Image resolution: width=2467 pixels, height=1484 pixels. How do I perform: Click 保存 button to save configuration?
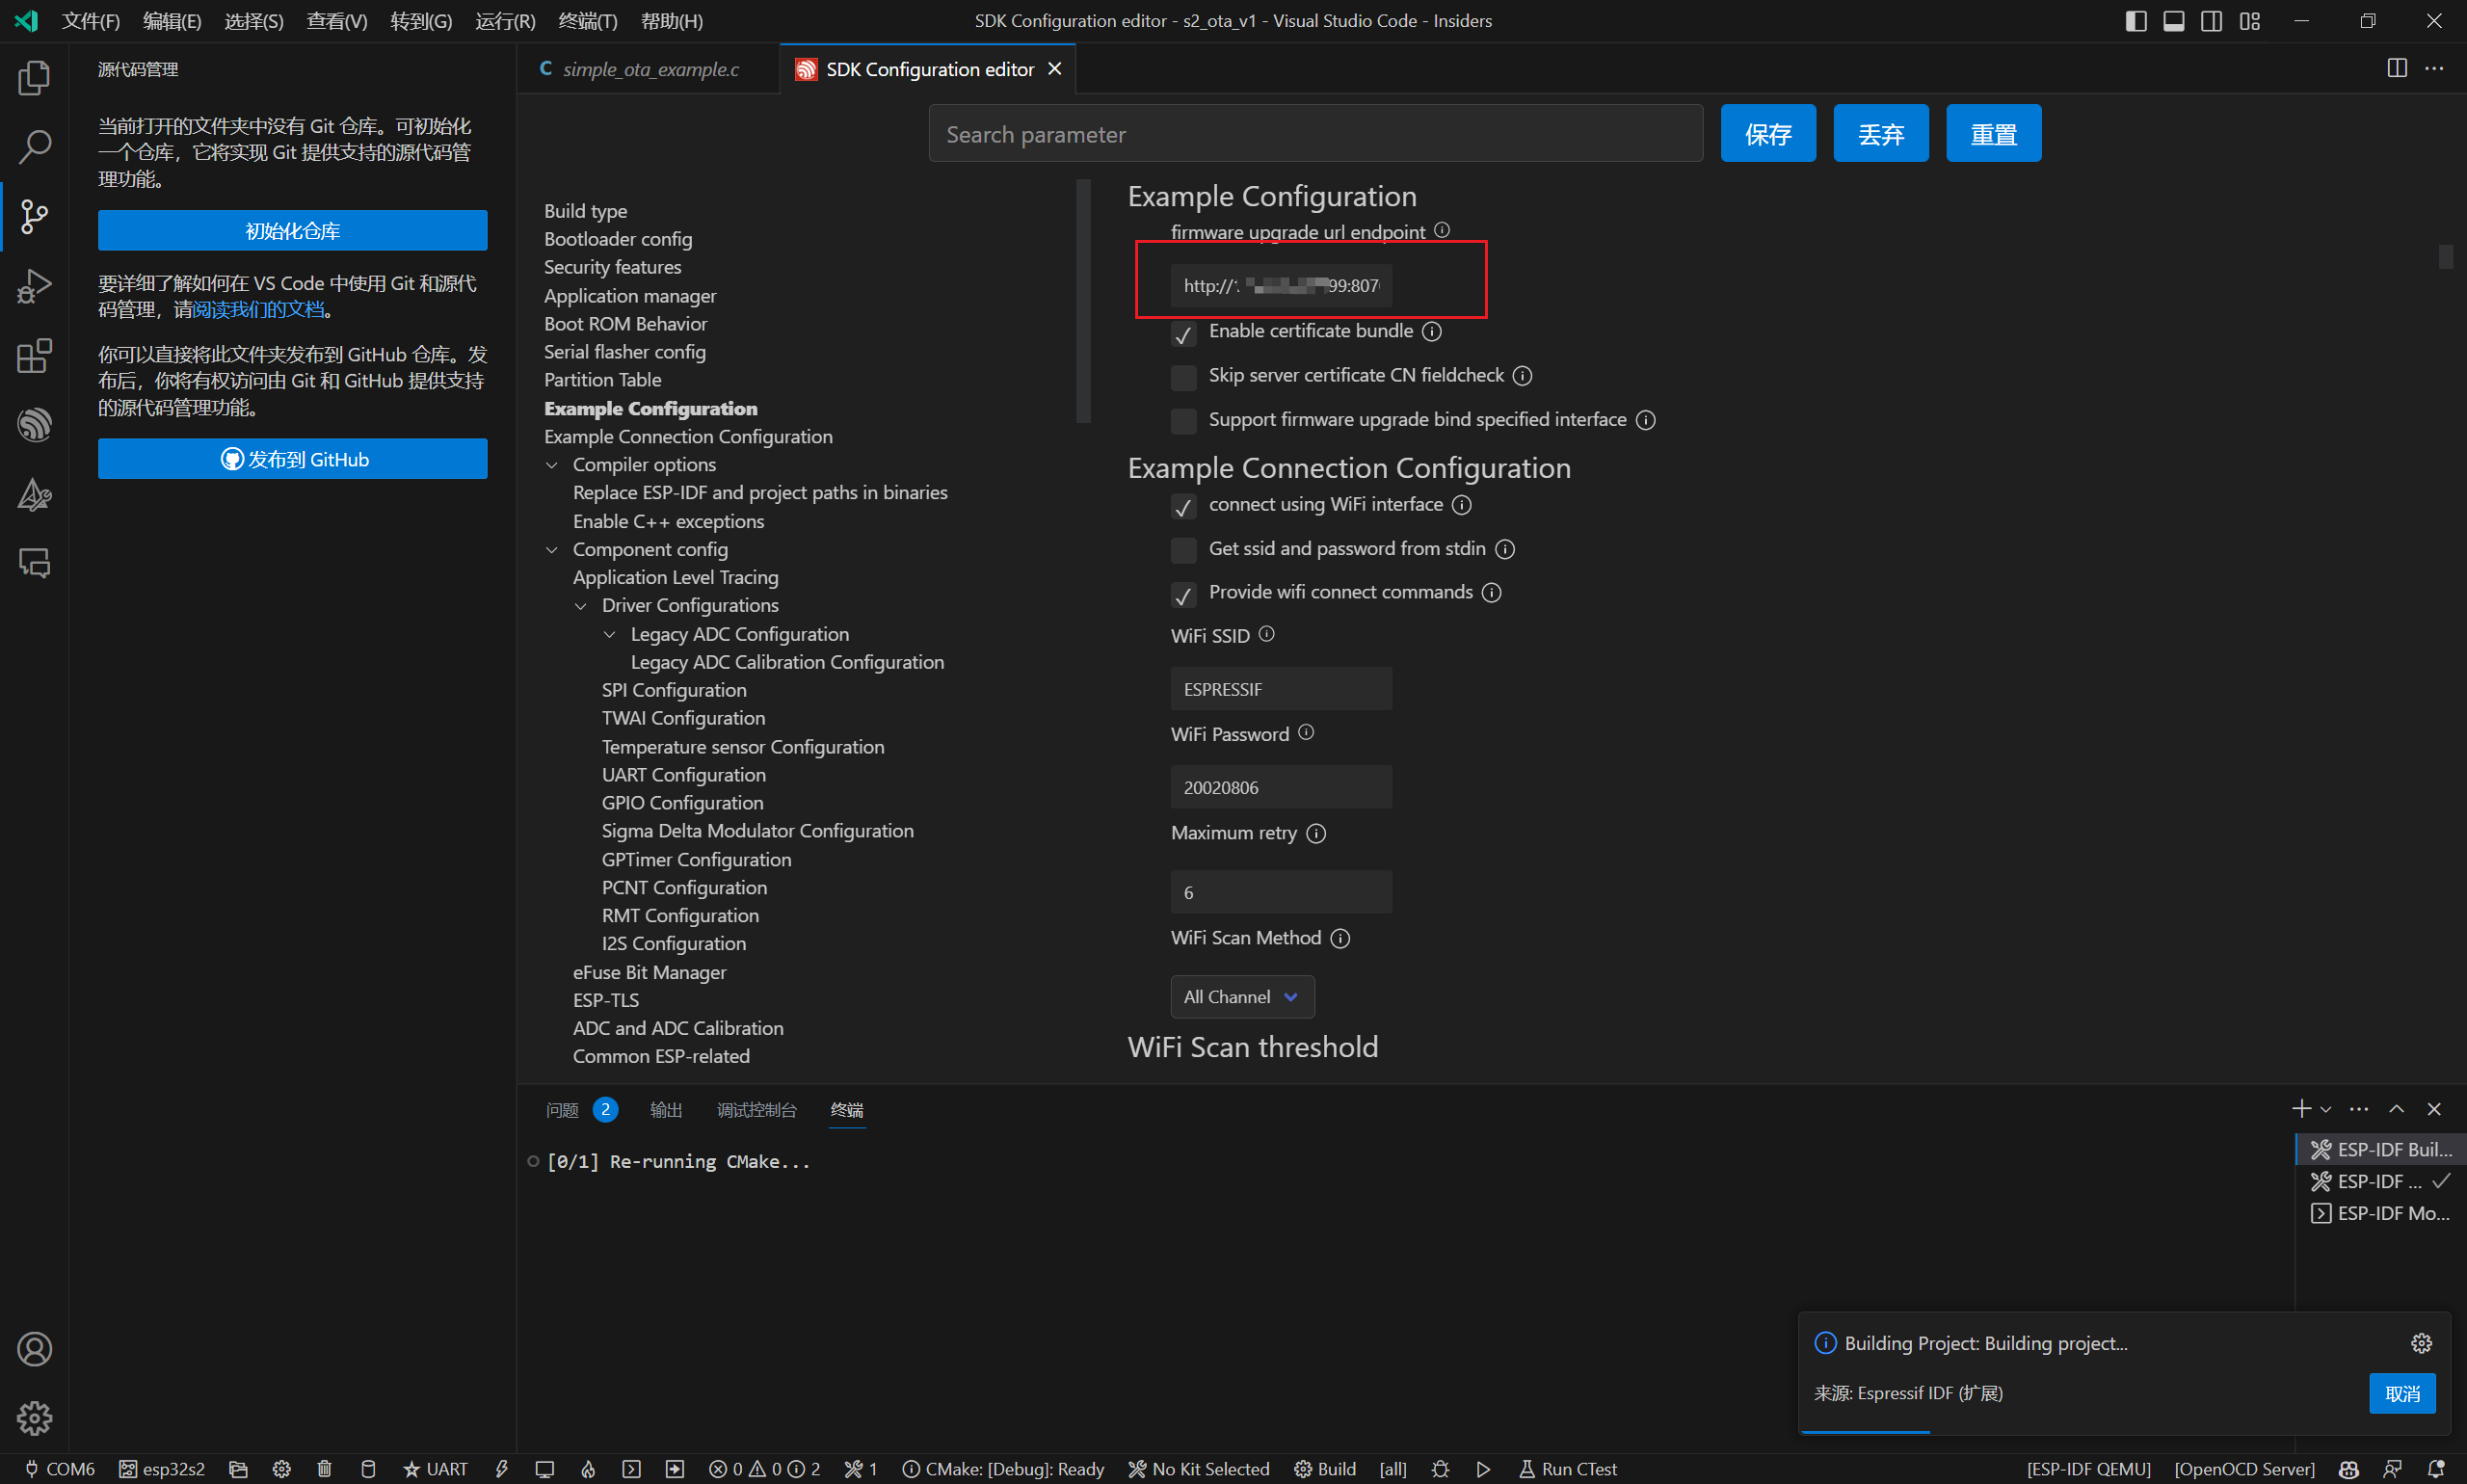[1767, 132]
